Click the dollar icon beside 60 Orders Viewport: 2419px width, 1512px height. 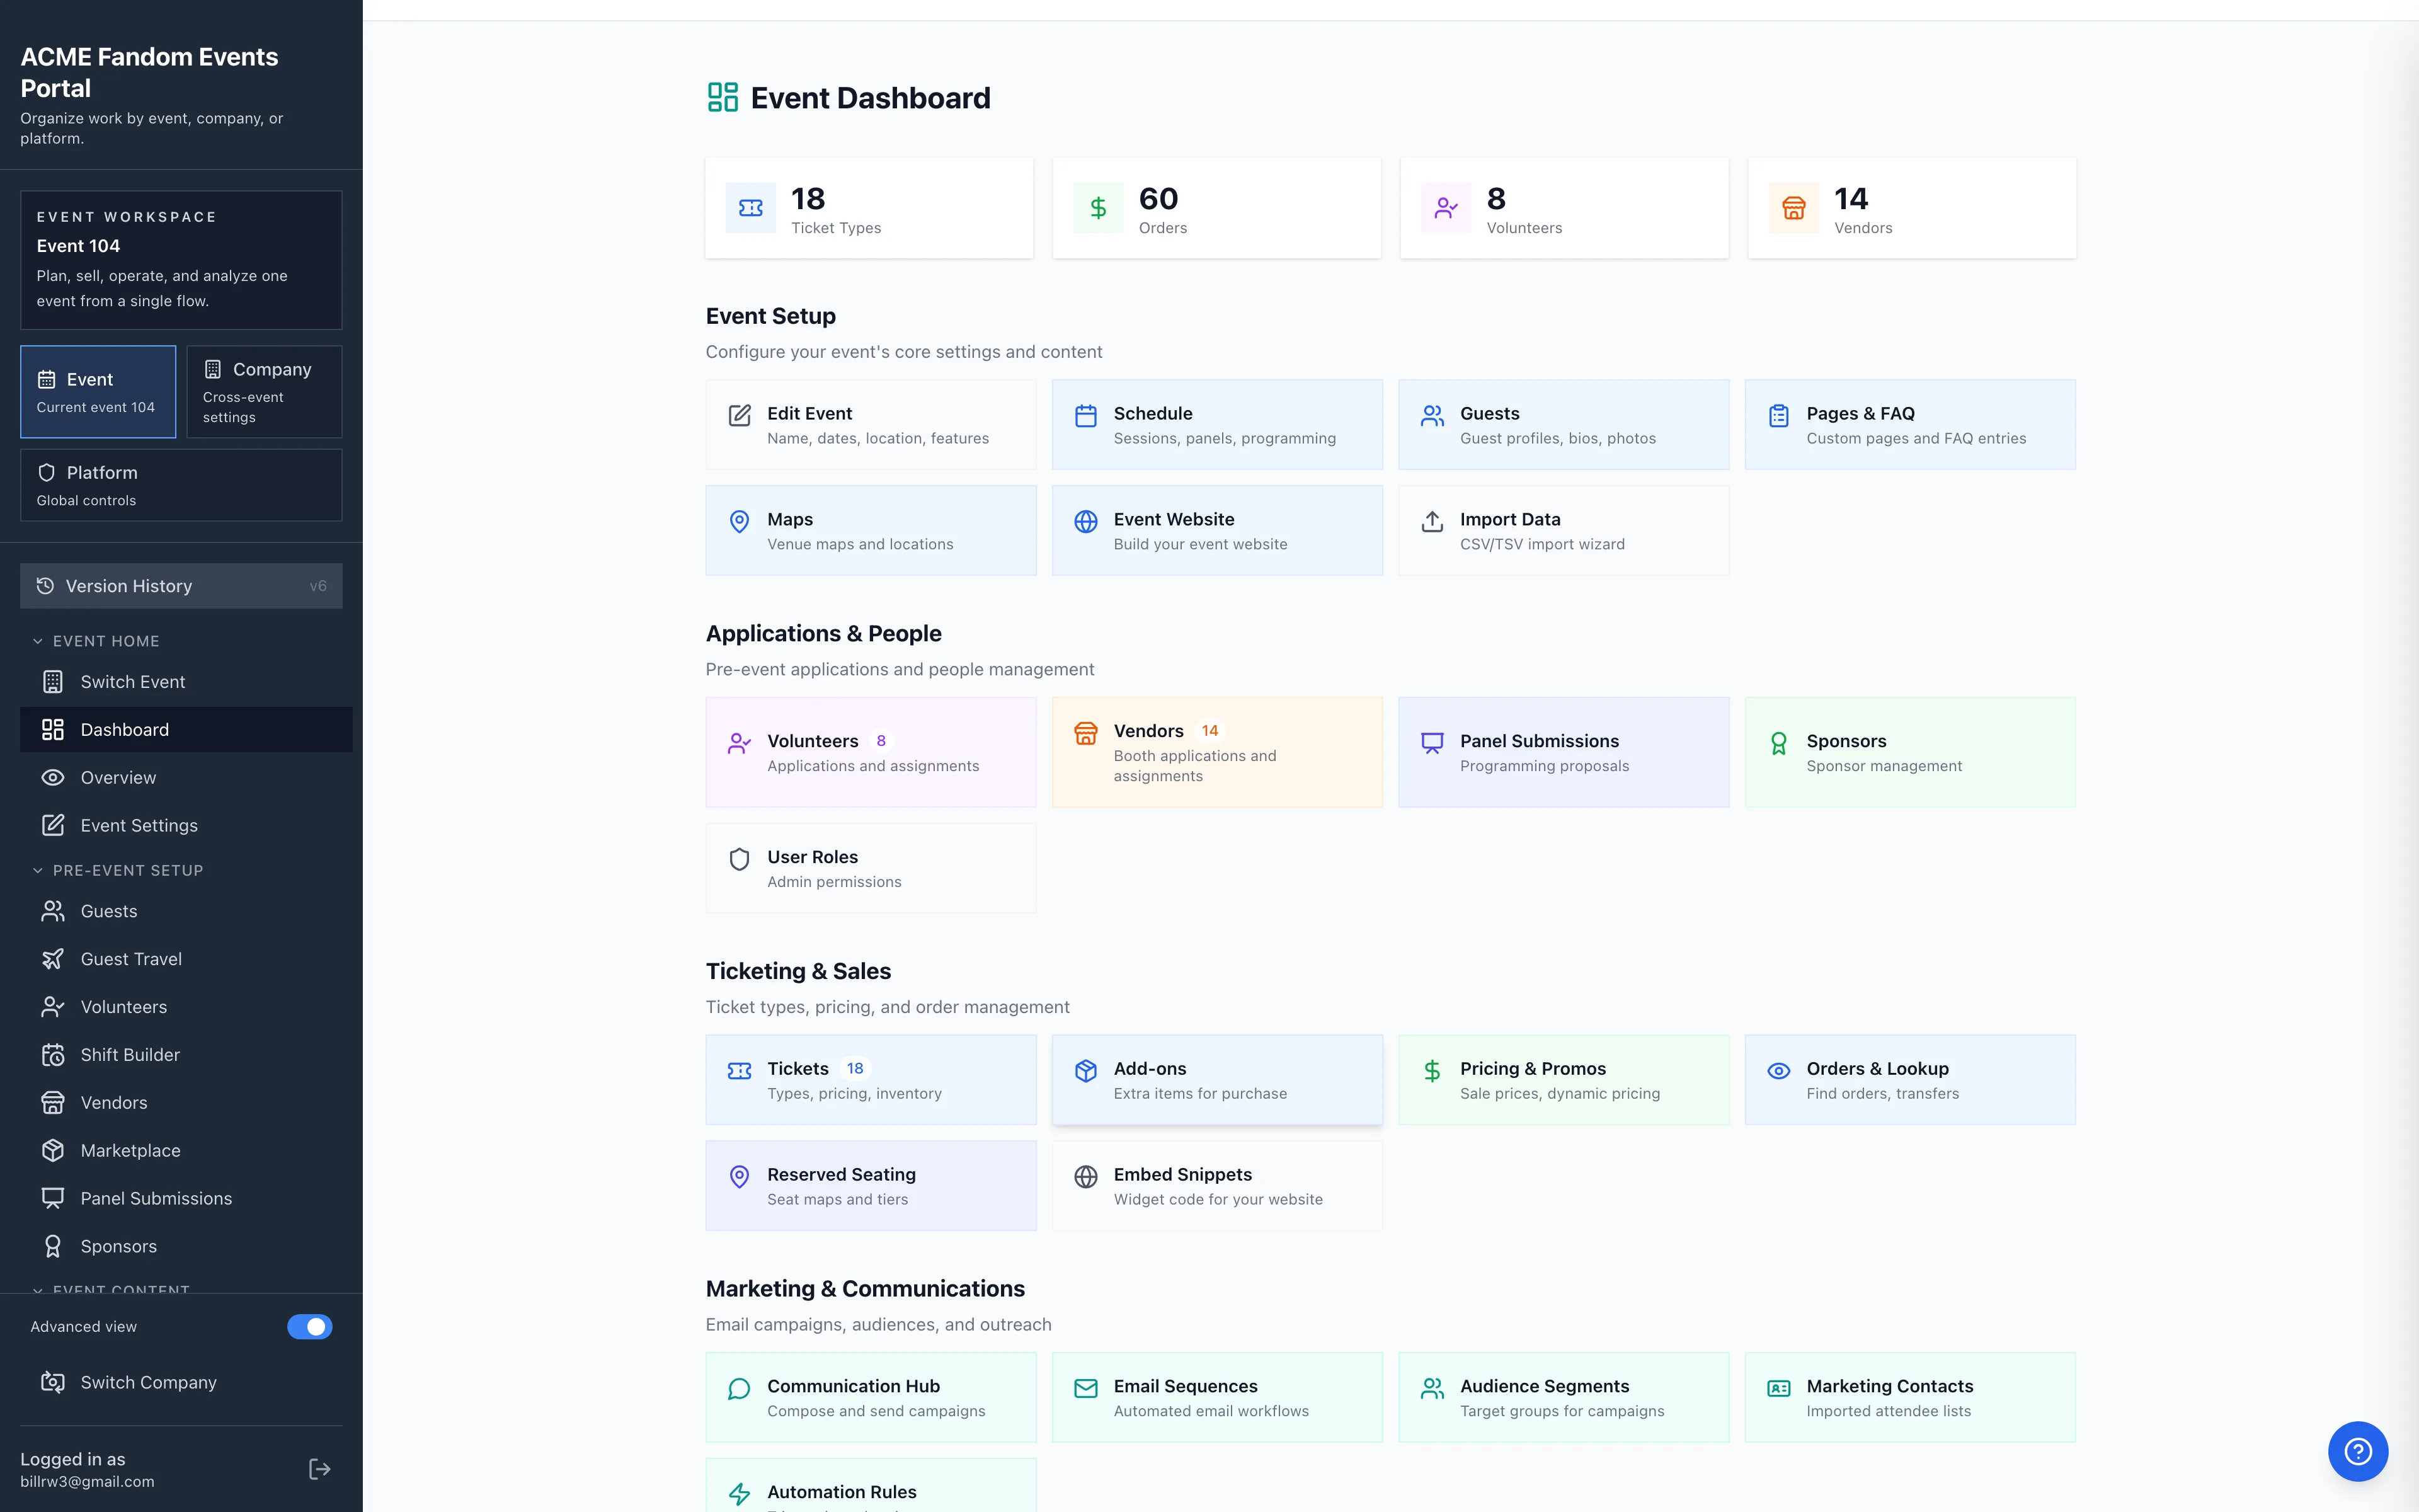(1099, 208)
